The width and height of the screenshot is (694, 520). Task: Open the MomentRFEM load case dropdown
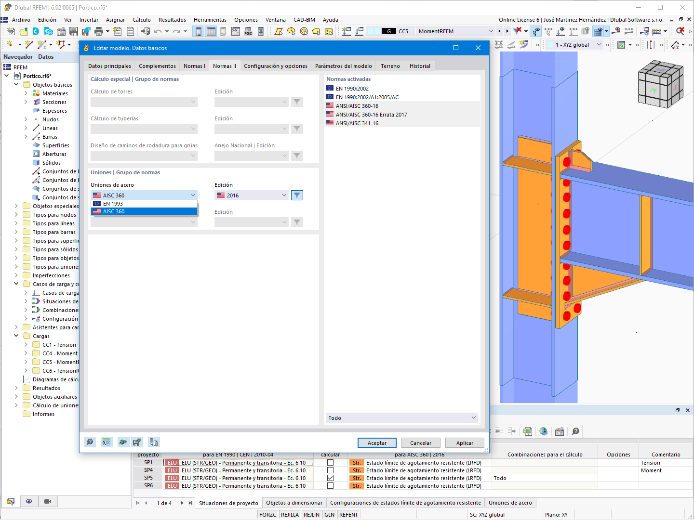coord(455,31)
